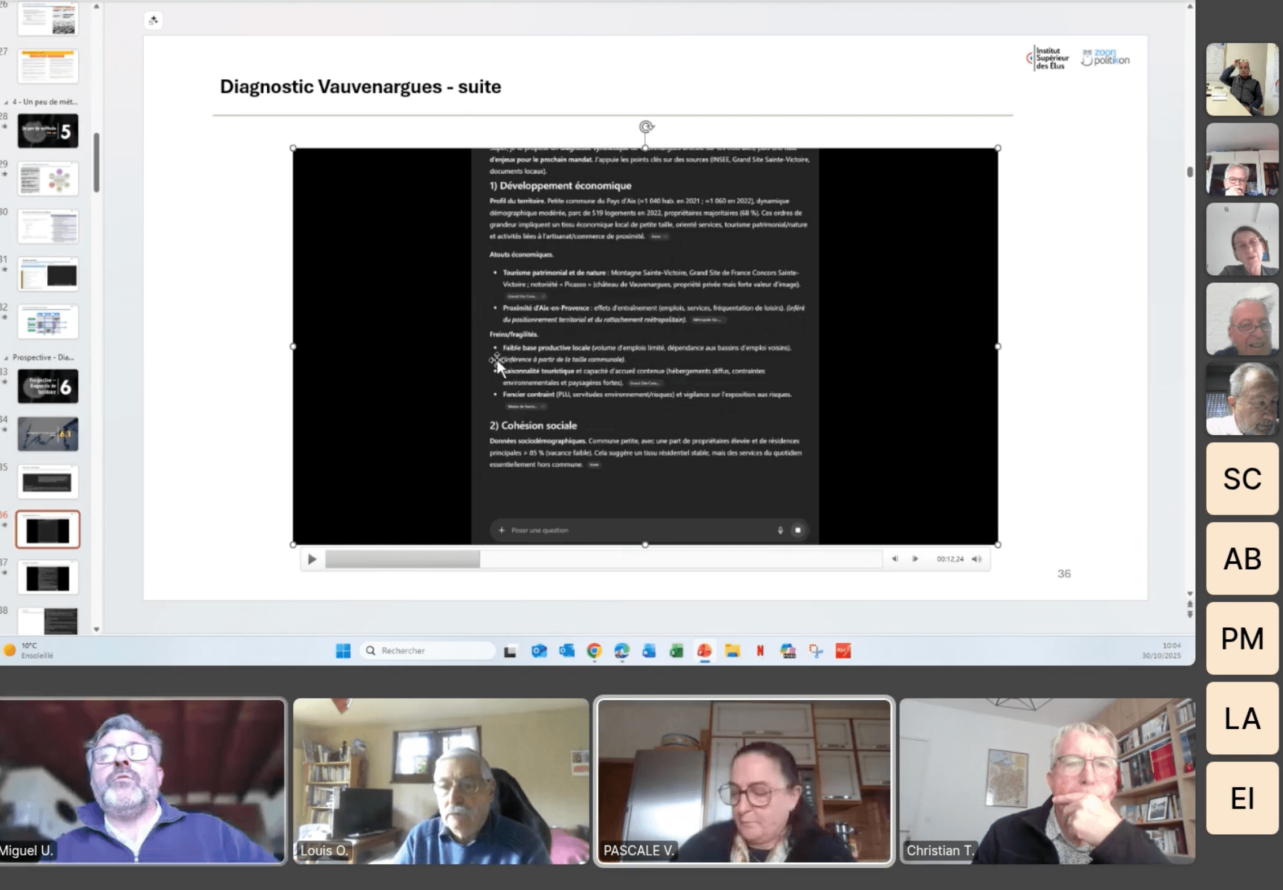Image resolution: width=1283 pixels, height=890 pixels.
Task: Open the Windows Start menu
Action: [343, 651]
